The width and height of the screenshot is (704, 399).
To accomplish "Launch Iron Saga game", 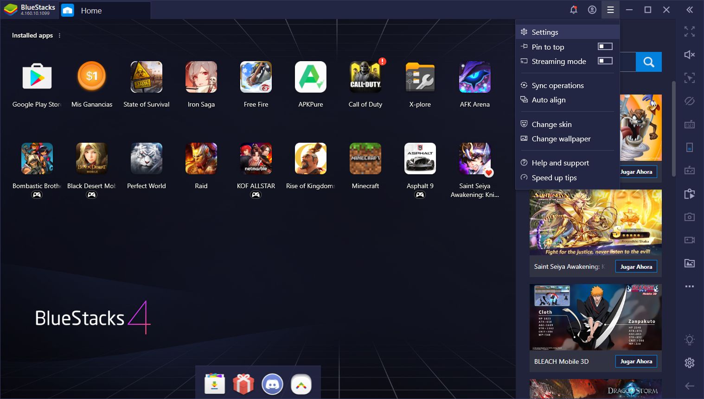I will pyautogui.click(x=201, y=77).
